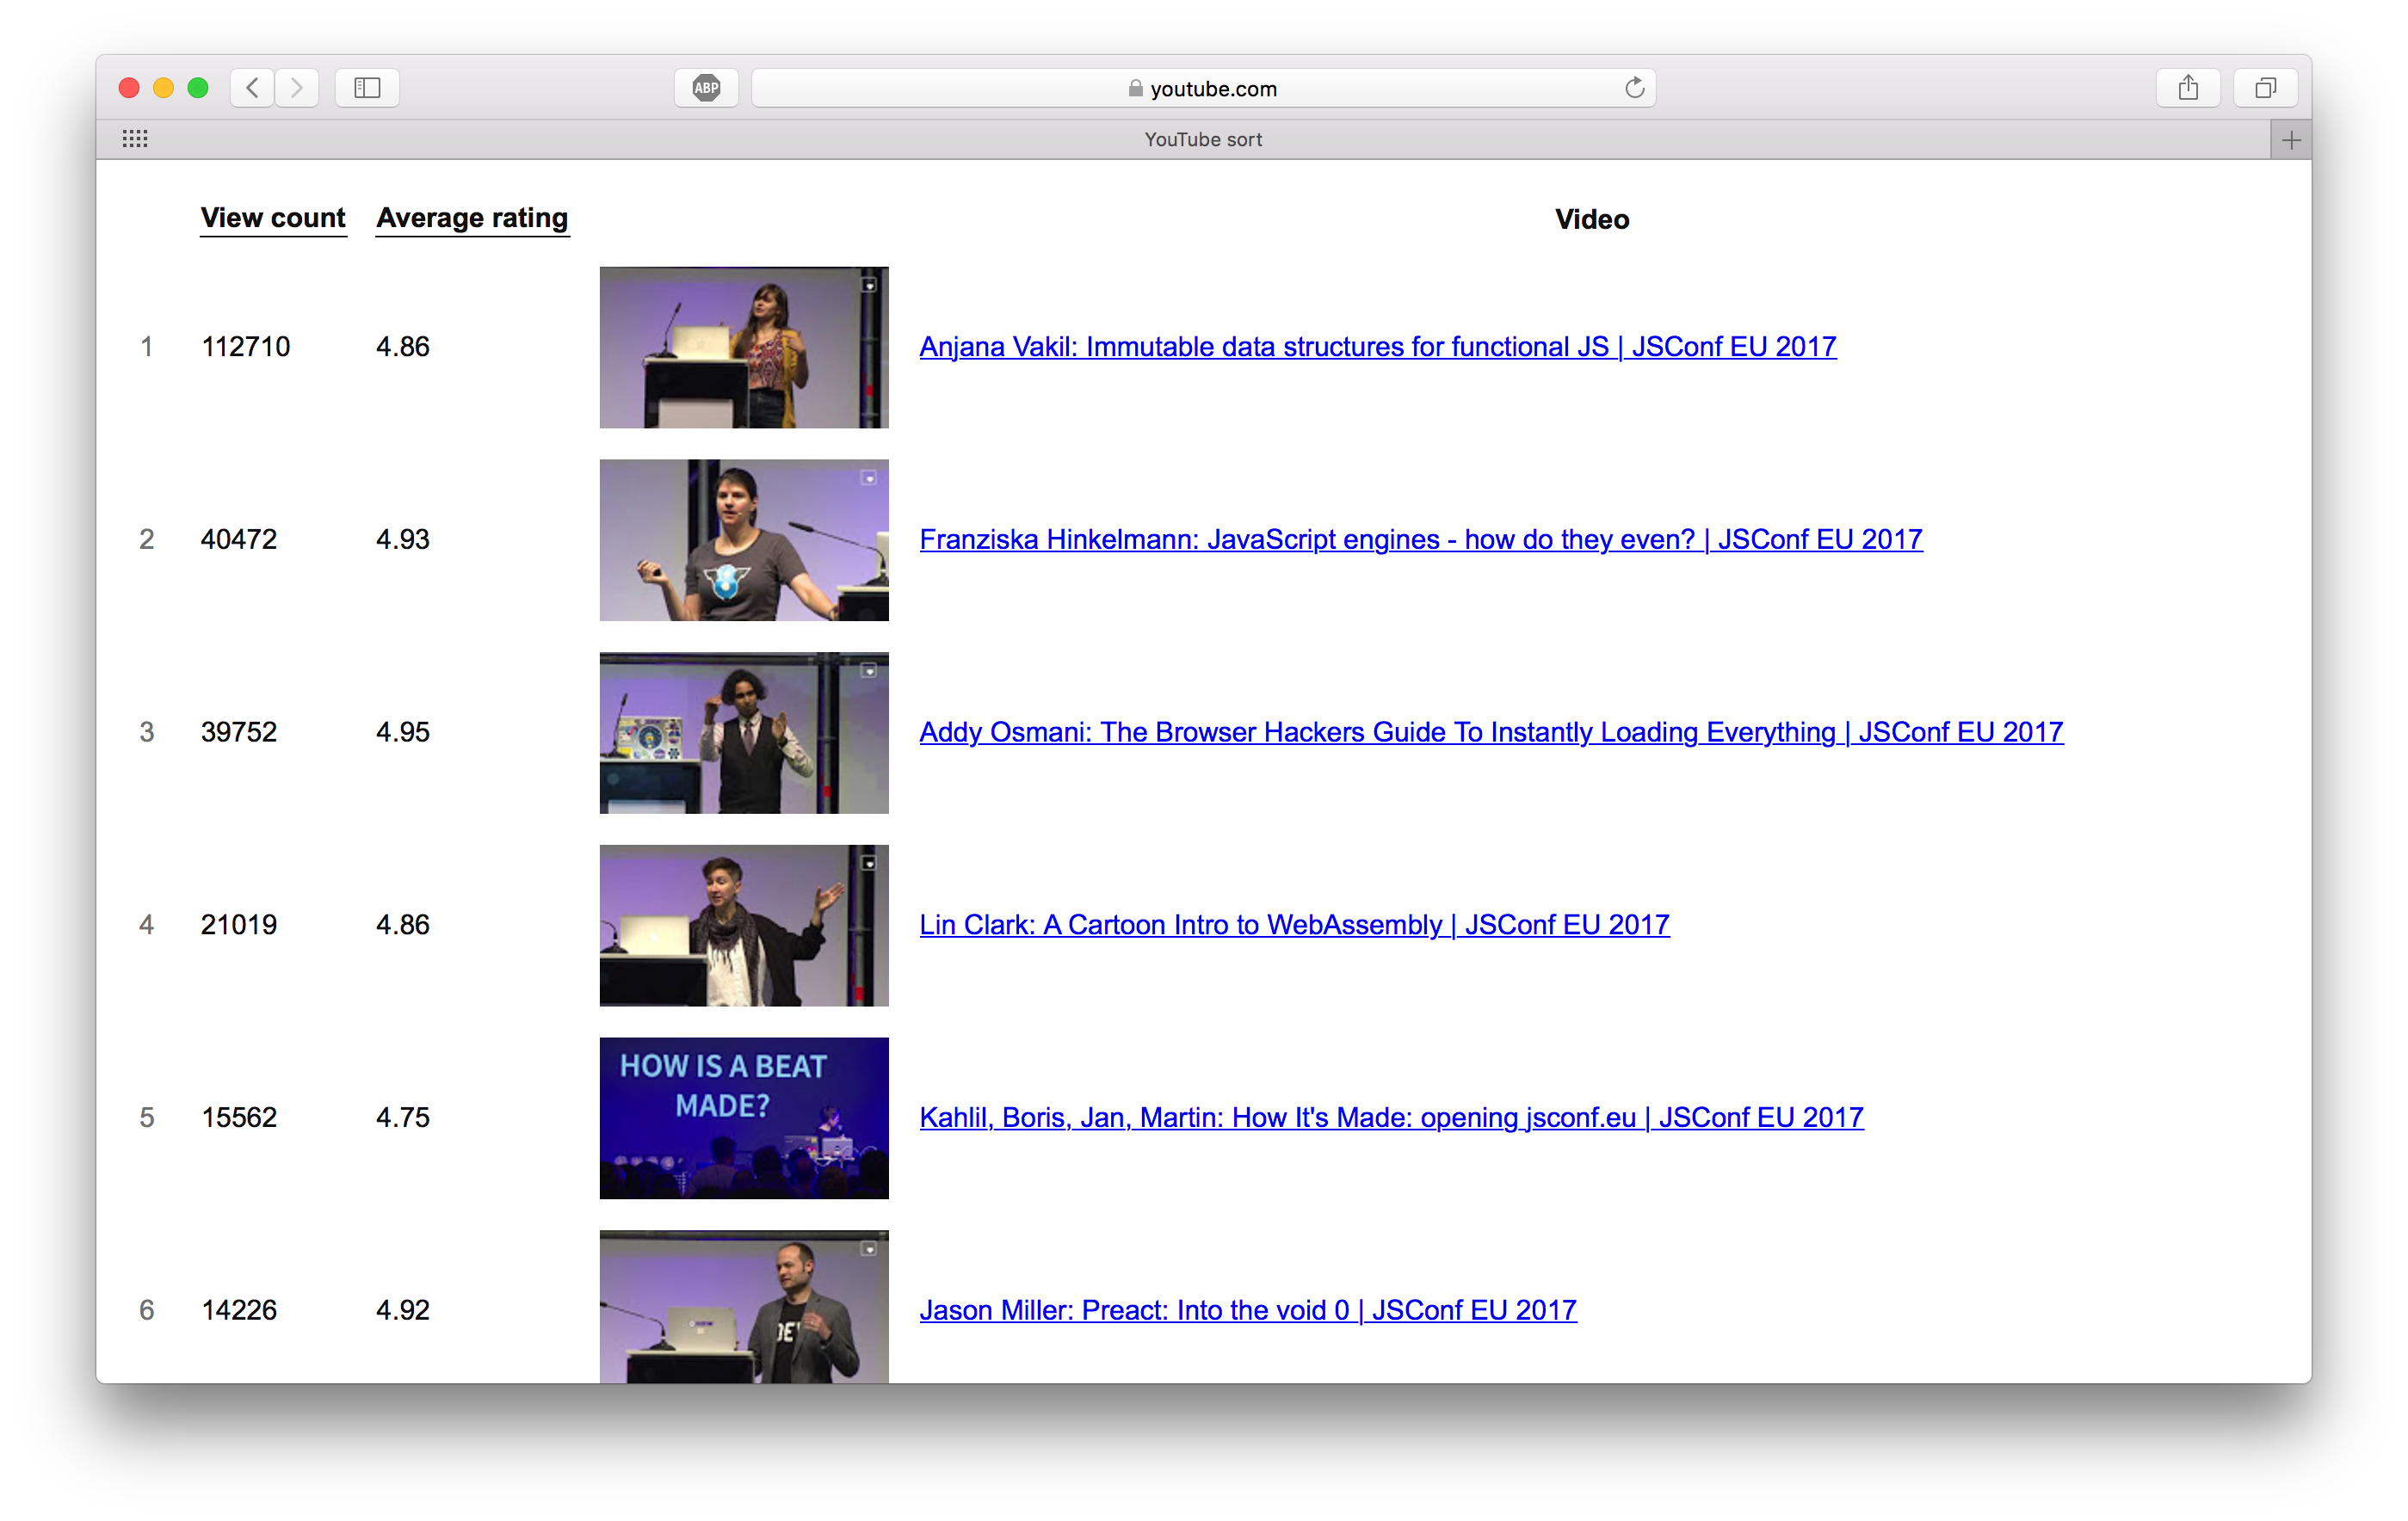
Task: Show tab overview in Safari
Action: 2264,88
